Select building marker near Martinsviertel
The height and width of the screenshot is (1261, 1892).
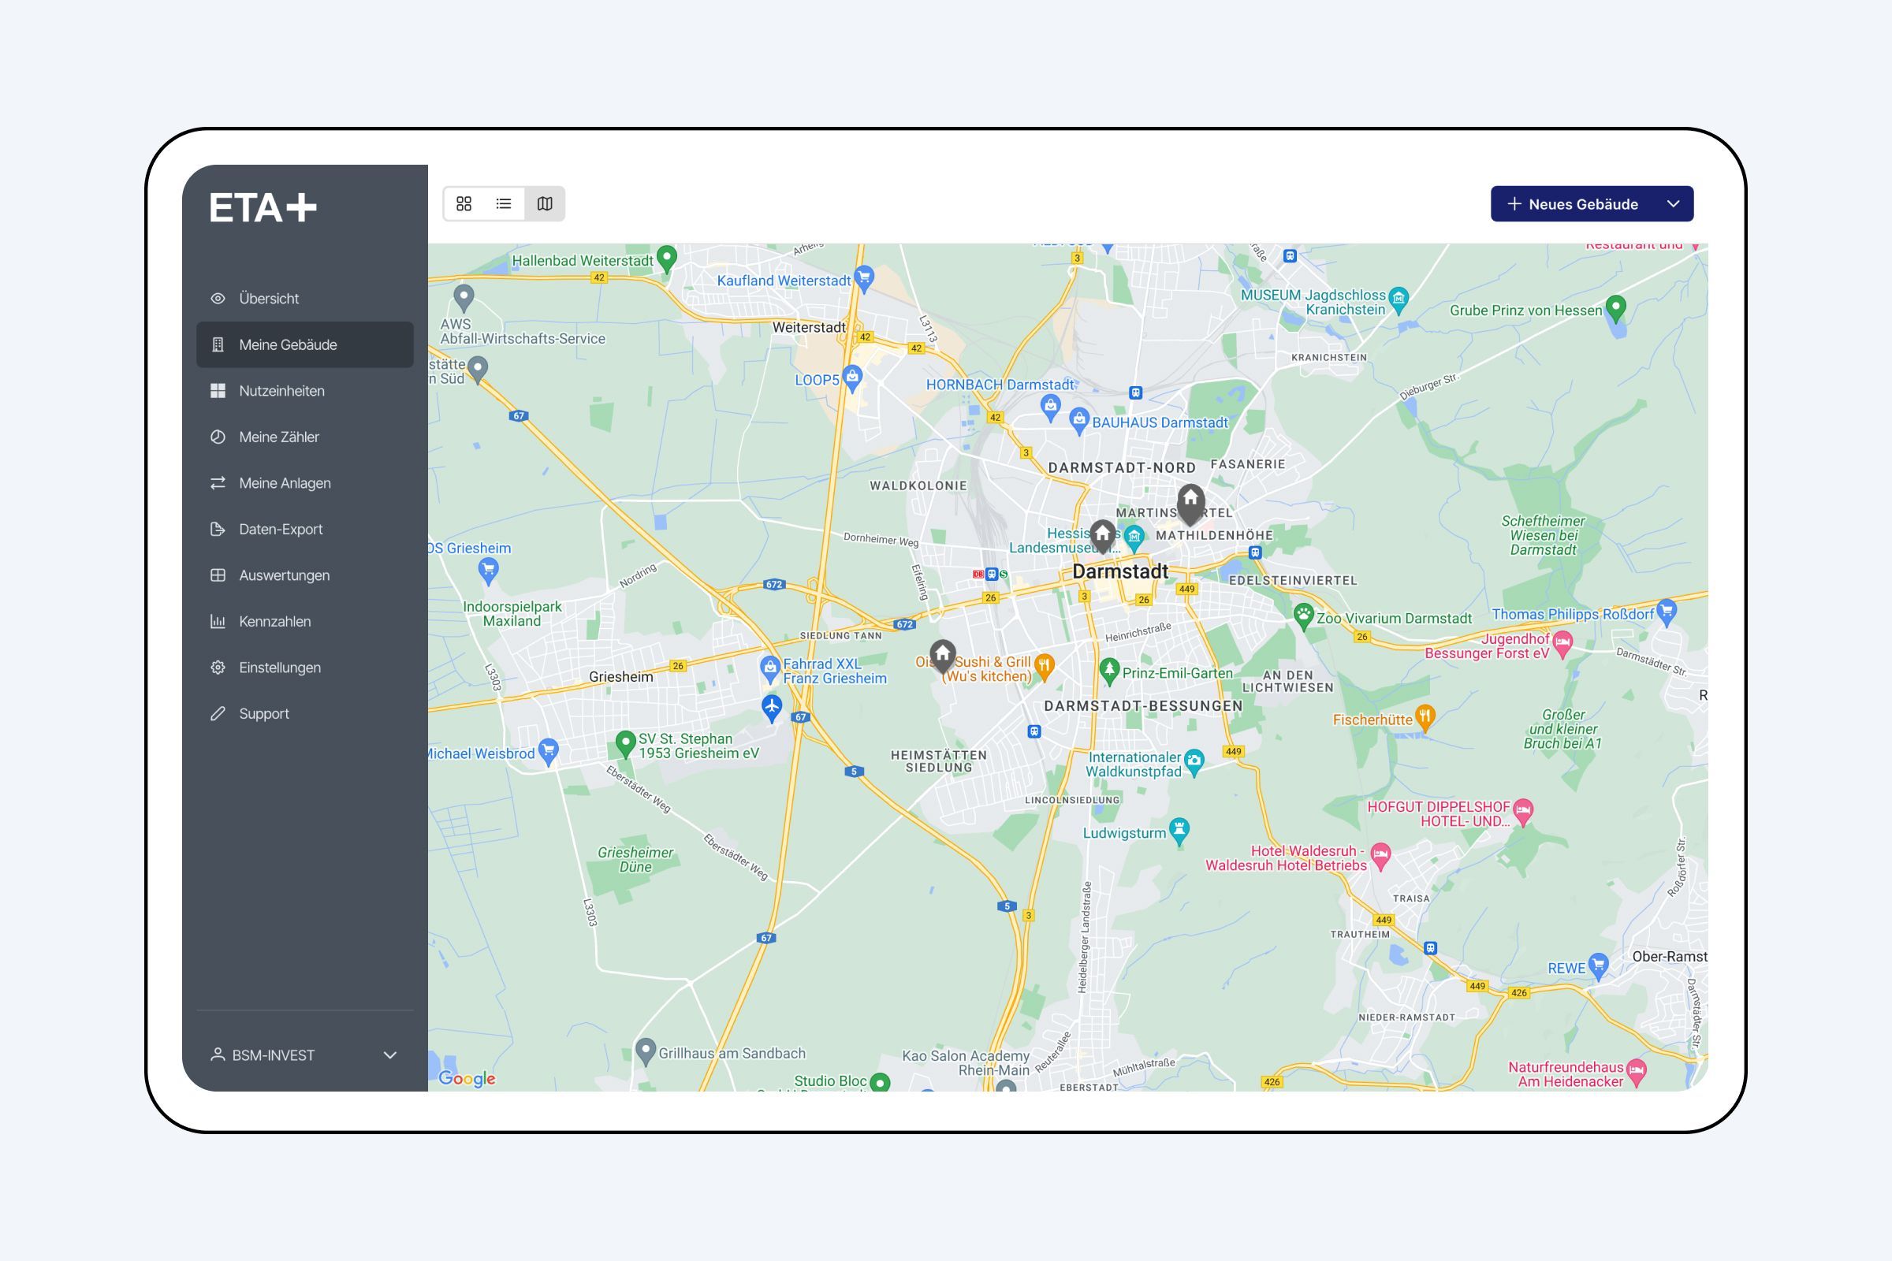tap(1190, 505)
